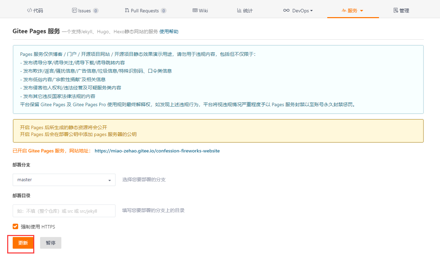Toggle the 强制使用 HTTPS checkbox
Image resolution: width=440 pixels, height=273 pixels.
pyautogui.click(x=15, y=226)
